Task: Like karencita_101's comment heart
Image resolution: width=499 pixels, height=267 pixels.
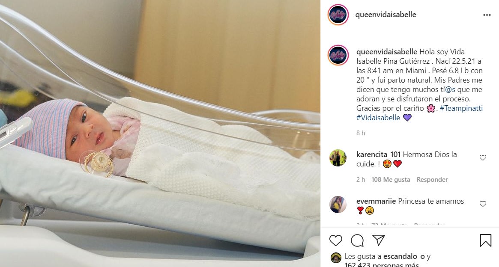Action: coord(483,157)
